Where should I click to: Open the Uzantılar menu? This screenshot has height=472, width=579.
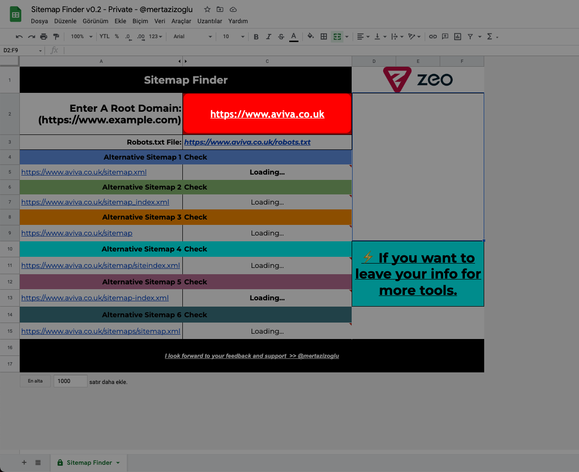point(210,21)
